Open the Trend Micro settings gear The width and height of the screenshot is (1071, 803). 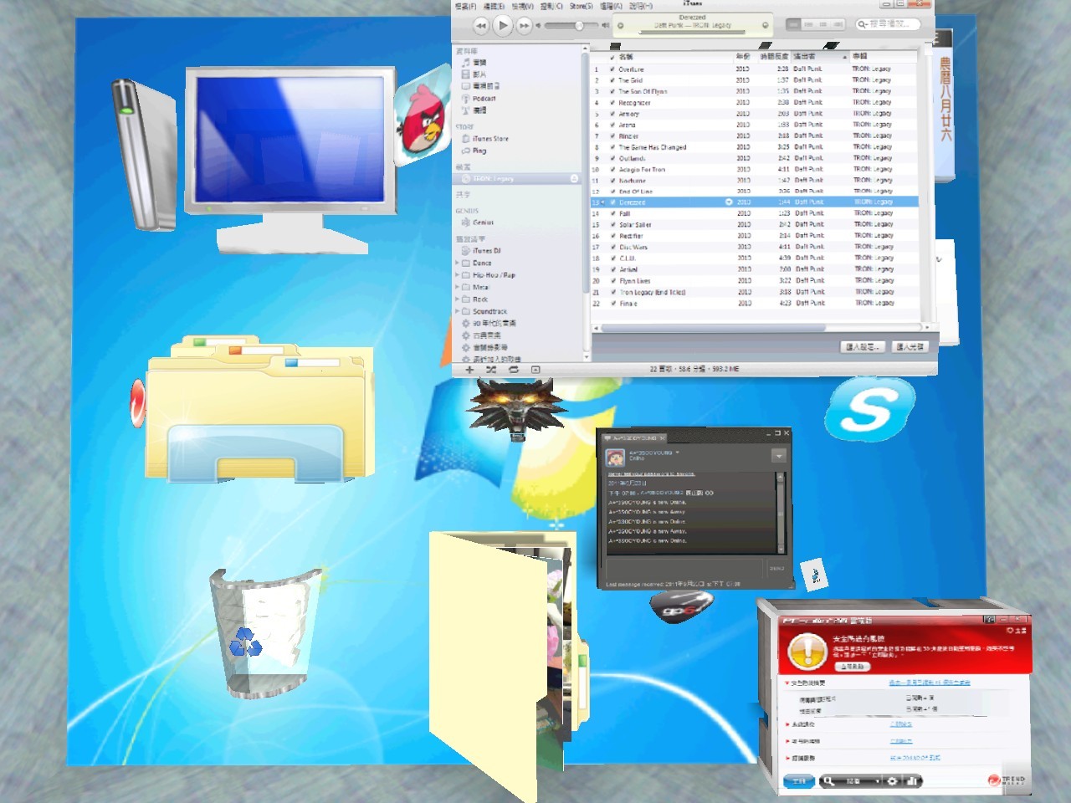pyautogui.click(x=892, y=780)
